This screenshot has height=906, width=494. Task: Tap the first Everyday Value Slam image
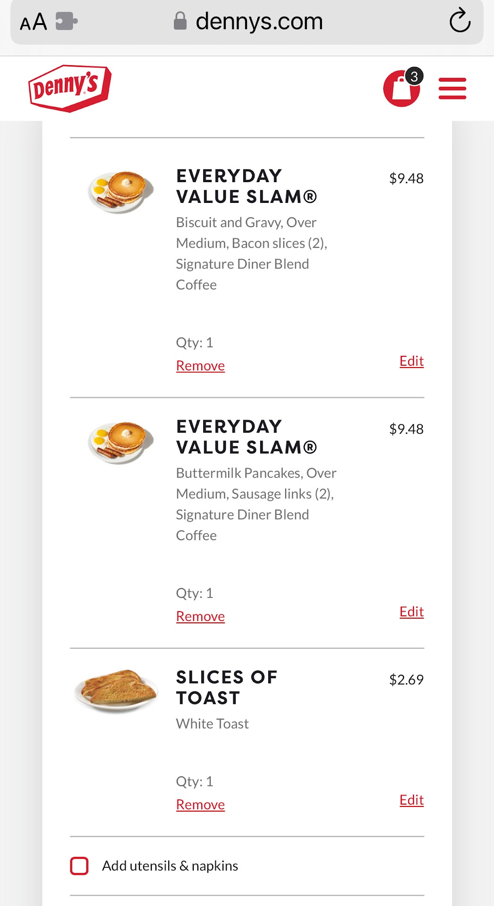(x=121, y=192)
